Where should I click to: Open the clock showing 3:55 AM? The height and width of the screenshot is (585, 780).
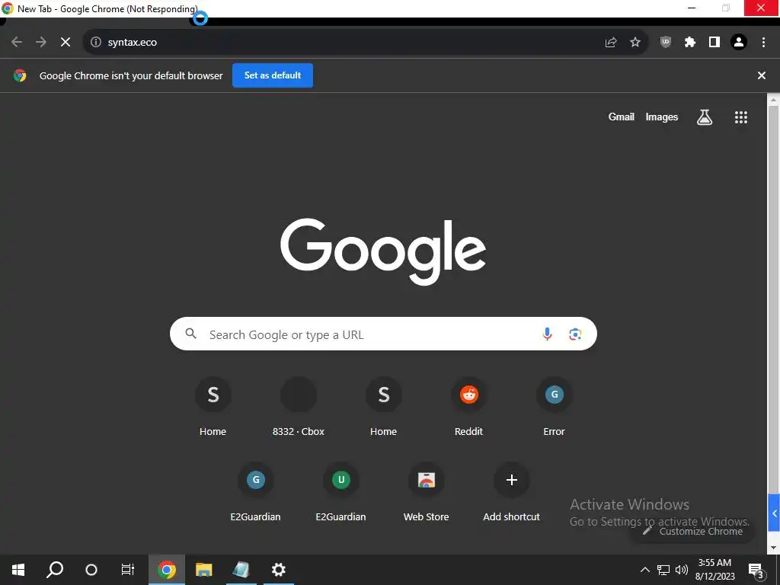tap(714, 570)
